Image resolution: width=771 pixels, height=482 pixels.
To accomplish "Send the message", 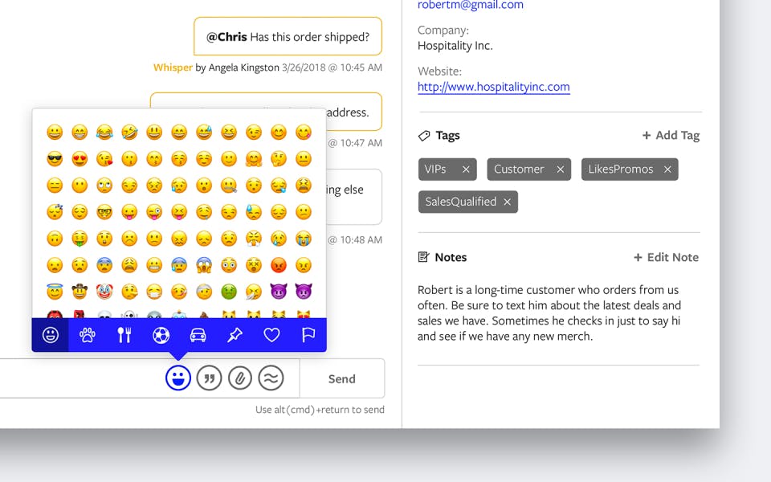I will pyautogui.click(x=342, y=378).
